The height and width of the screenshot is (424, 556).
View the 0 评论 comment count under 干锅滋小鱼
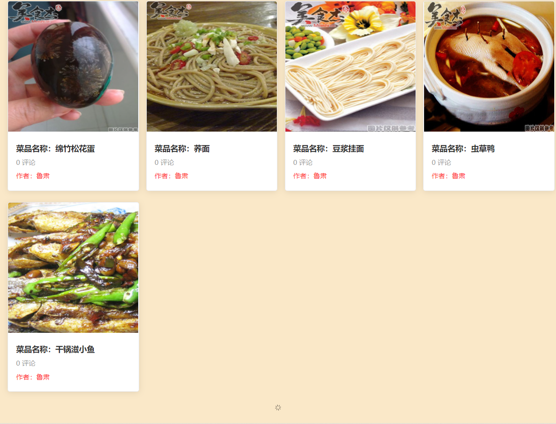26,363
